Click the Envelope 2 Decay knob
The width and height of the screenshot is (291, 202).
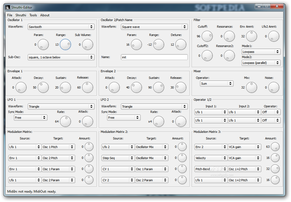pos(136,87)
